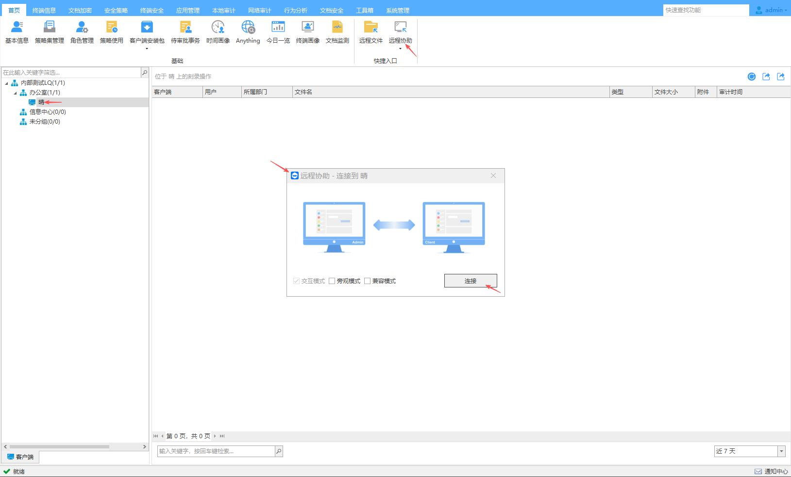Open the 系统管理 ribbon tab
This screenshot has width=791, height=477.
(x=397, y=10)
